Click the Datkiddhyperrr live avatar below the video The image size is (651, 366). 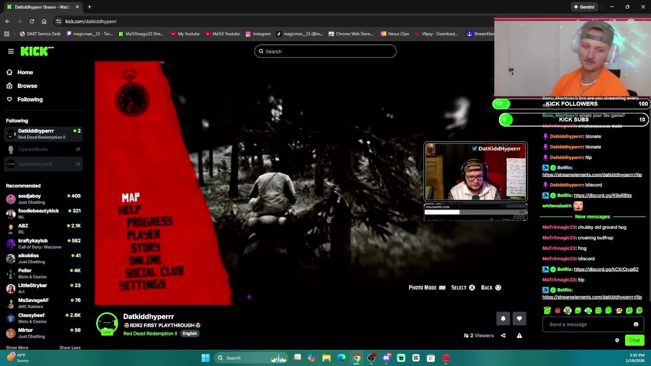pyautogui.click(x=107, y=324)
